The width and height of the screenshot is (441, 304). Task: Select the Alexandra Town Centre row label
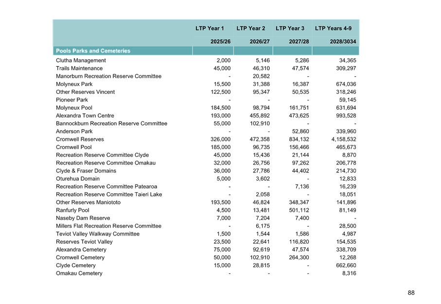click(85, 116)
